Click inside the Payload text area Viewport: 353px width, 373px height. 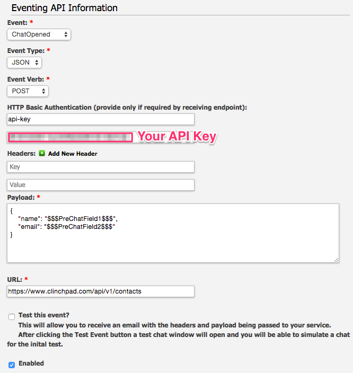(173, 233)
